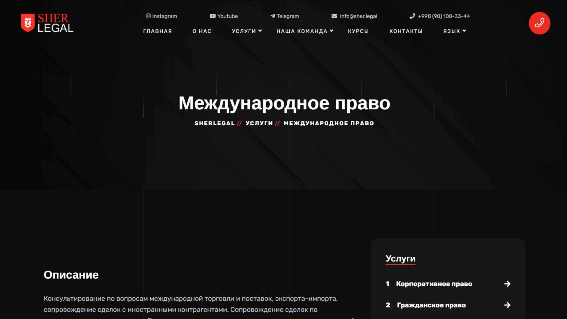Click the arrow next to Гражданское право
Screen dimensions: 567x319
point(507,305)
